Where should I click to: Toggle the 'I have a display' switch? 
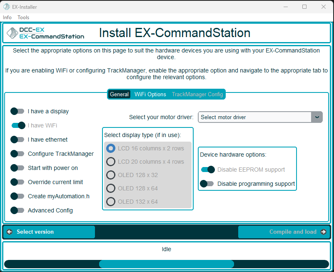[17, 111]
